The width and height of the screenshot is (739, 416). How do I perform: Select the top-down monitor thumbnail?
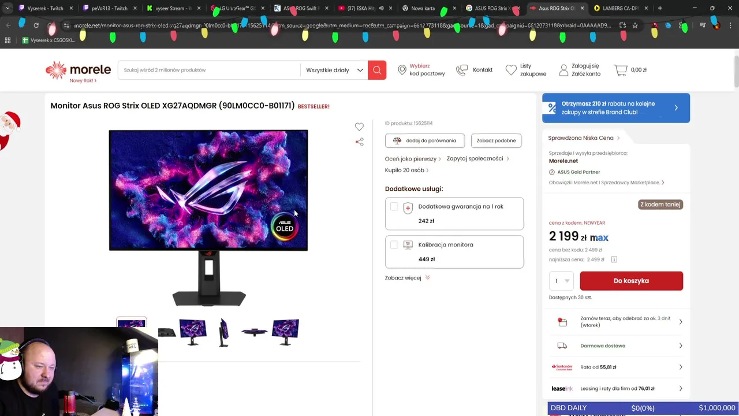point(254,332)
